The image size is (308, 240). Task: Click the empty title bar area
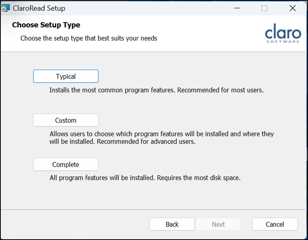point(153,8)
